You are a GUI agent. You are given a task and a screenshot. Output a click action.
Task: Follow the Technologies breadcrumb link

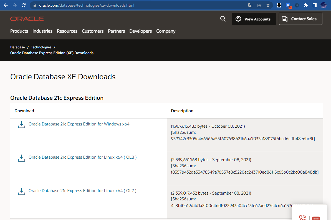click(41, 47)
